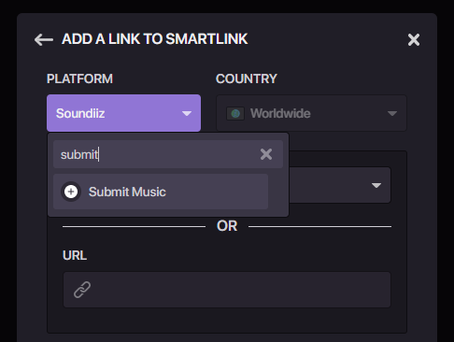Click the 'PLATFORM' label
Viewport: 454px width, 342px height.
click(79, 78)
